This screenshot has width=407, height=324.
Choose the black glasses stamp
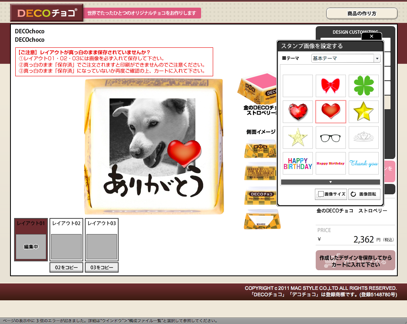coord(331,138)
